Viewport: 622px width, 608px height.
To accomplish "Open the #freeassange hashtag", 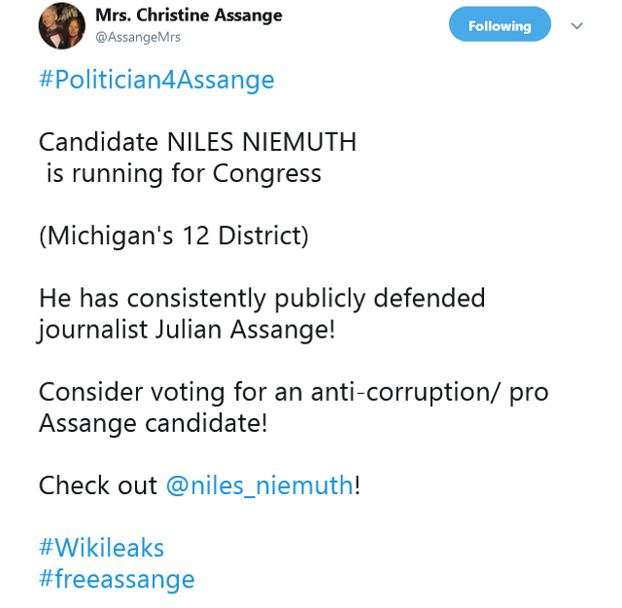I will pos(117,580).
